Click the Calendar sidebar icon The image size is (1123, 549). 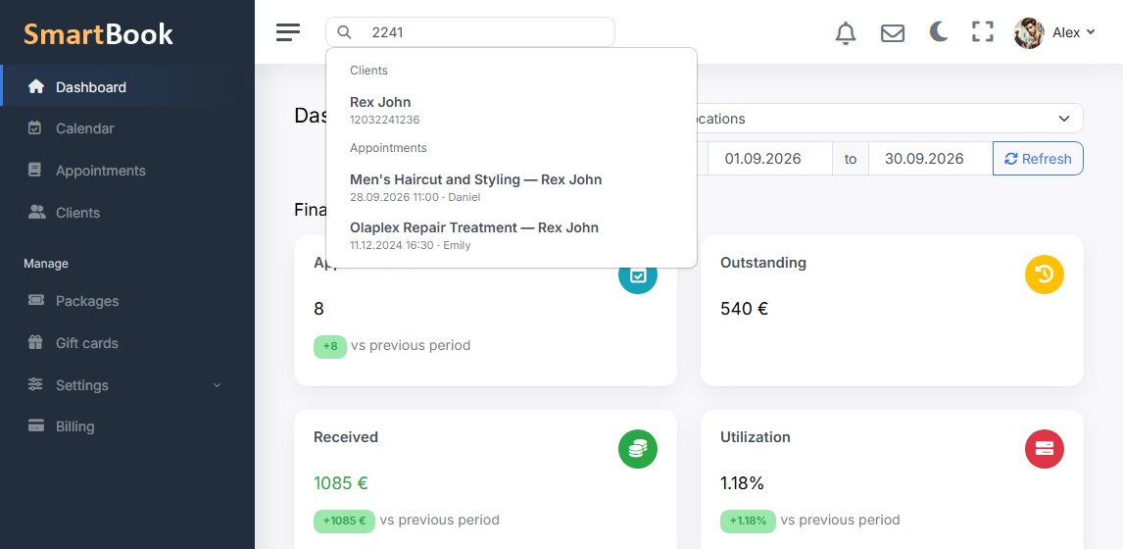[x=35, y=128]
